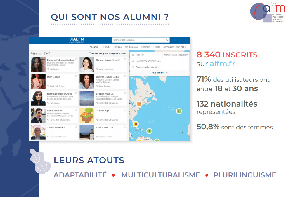Open Vadim Touraine's profile photo
Screen dimensions: 293x197
(38, 115)
